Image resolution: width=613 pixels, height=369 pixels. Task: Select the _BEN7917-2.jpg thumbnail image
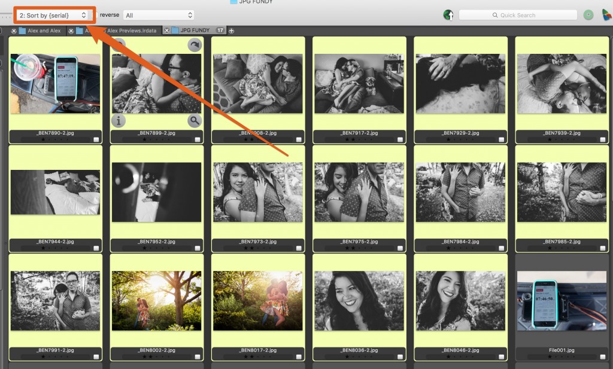tap(359, 84)
